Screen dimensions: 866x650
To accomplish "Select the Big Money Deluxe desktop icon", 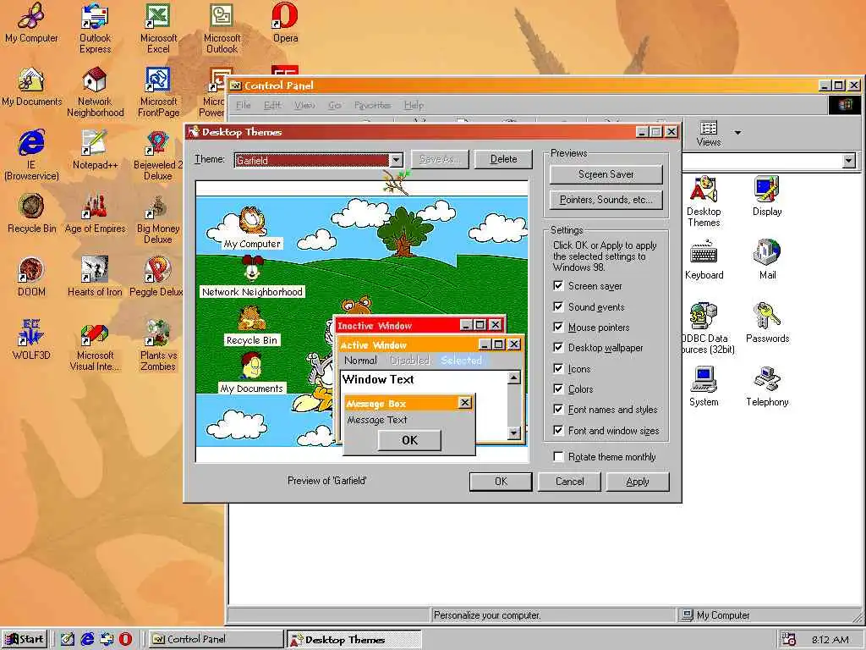I will [x=158, y=219].
